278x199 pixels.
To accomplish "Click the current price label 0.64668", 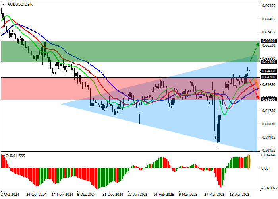I will pyautogui.click(x=269, y=71).
